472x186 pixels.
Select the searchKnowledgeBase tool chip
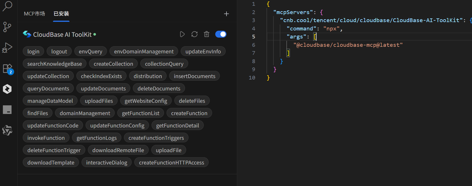click(54, 64)
